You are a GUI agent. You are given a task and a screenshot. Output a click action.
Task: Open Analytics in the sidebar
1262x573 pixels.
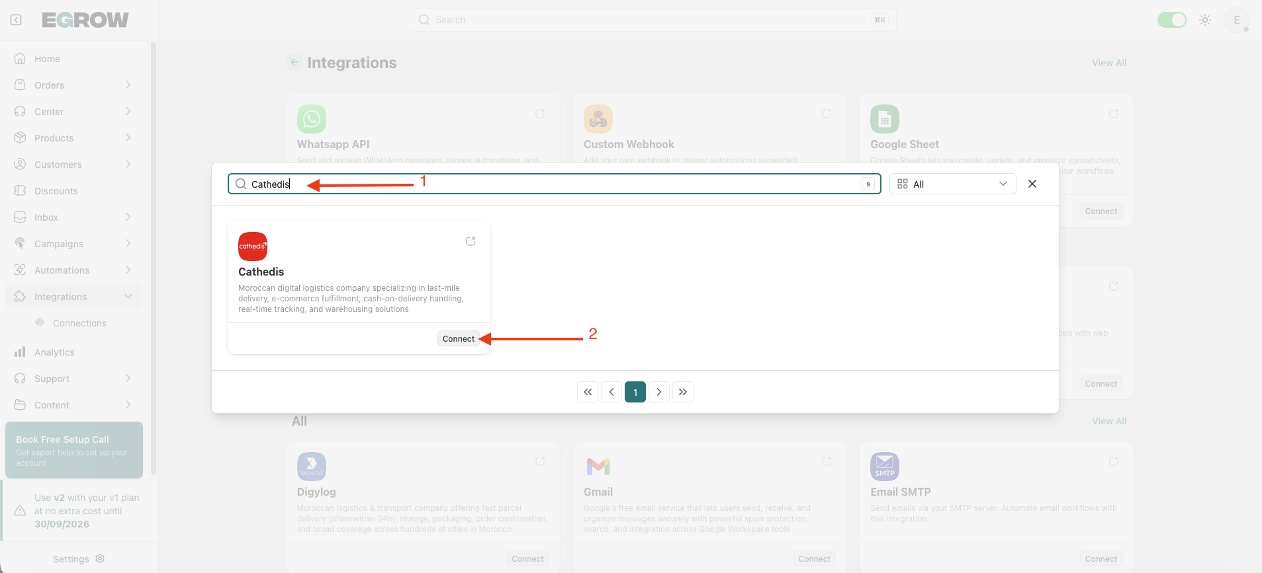74,352
